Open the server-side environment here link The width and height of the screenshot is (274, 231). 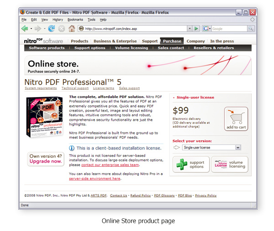click(x=95, y=178)
